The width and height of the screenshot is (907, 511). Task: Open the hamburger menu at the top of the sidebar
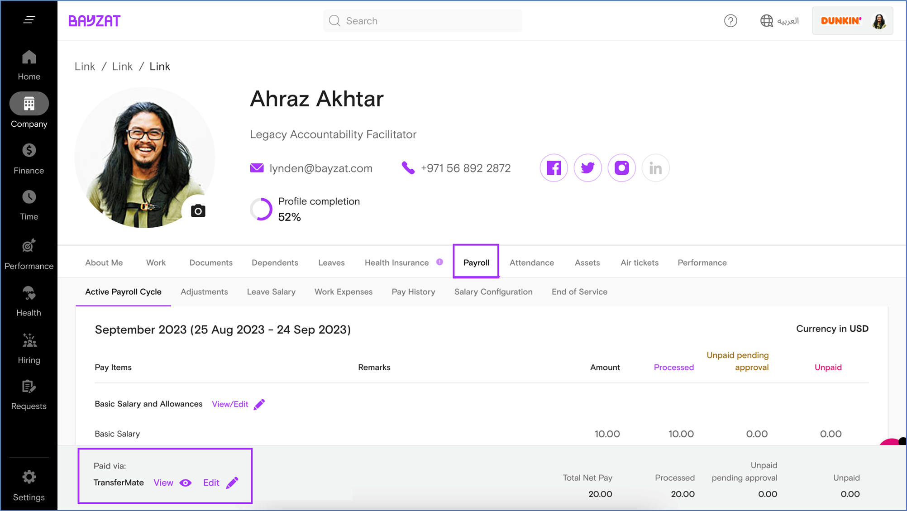[29, 20]
